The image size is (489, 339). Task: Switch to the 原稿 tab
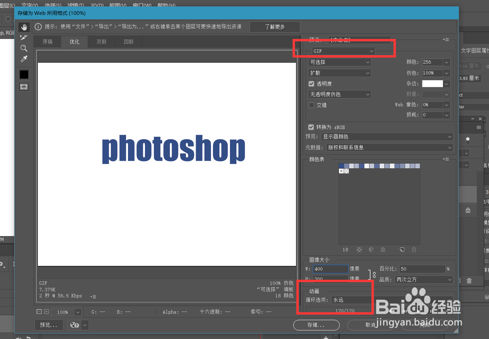47,42
